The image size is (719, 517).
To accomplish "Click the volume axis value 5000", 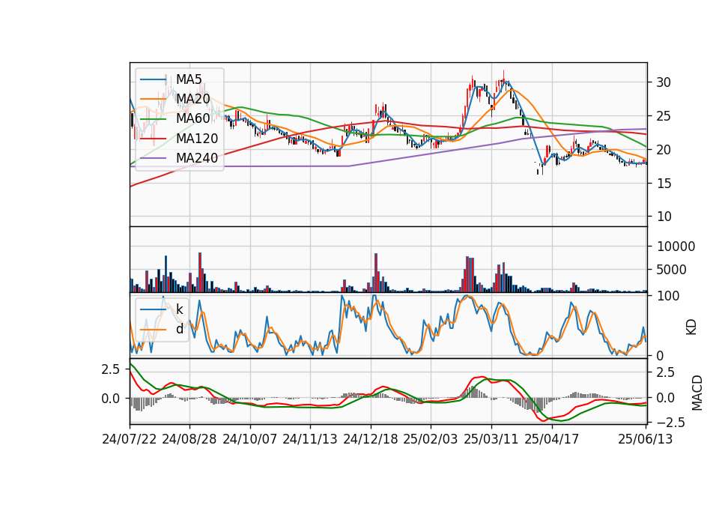I will (671, 270).
